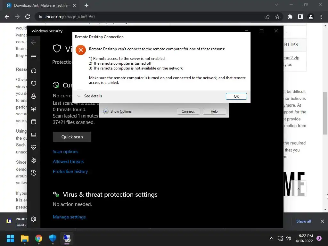Open browser profile icon
This screenshot has width=328, height=246.
coord(311,17)
